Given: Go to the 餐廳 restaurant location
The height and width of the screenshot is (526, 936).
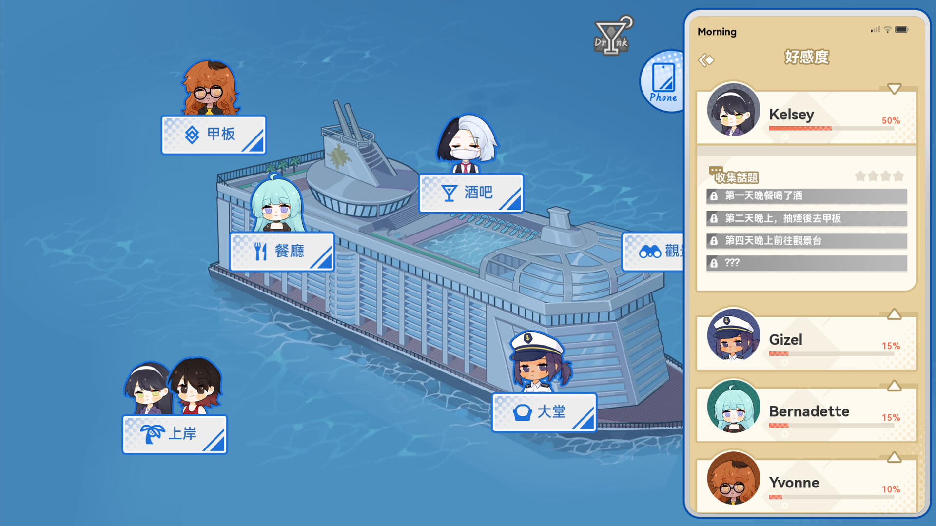Looking at the screenshot, I should tap(282, 252).
